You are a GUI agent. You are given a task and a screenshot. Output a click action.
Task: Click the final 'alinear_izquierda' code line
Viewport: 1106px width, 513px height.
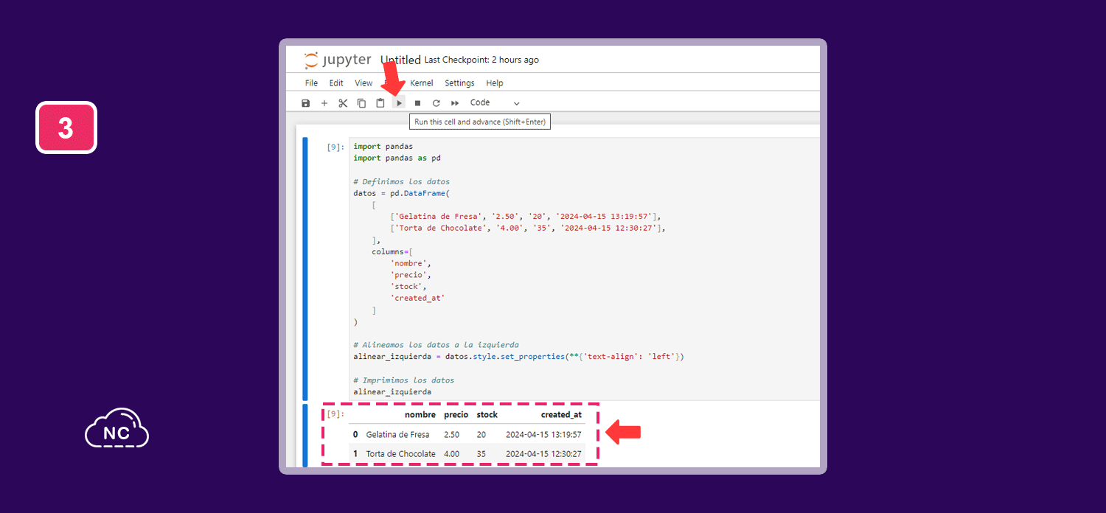(392, 392)
